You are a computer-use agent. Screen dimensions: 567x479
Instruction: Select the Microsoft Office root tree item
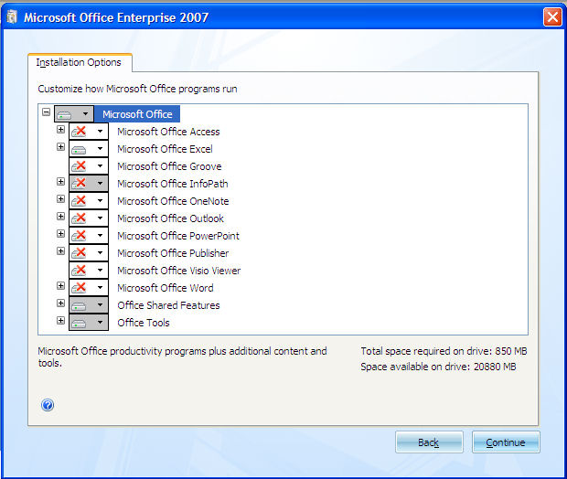(x=137, y=114)
